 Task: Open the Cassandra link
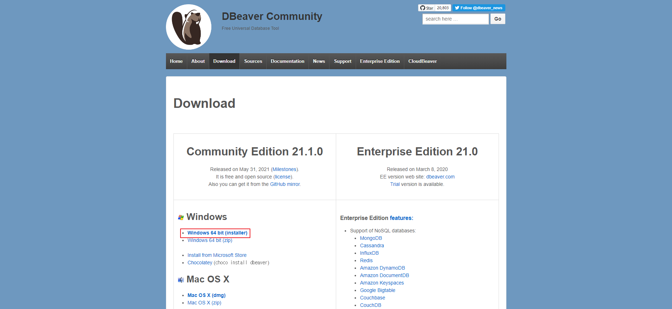372,245
